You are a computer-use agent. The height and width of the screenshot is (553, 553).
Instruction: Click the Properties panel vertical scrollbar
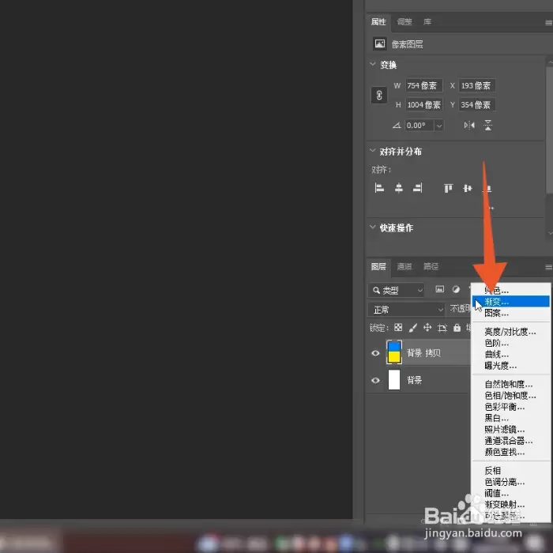(550, 130)
